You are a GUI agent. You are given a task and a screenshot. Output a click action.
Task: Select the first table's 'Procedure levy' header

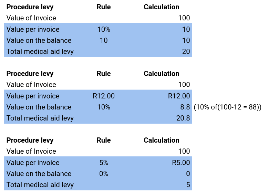(x=30, y=7)
